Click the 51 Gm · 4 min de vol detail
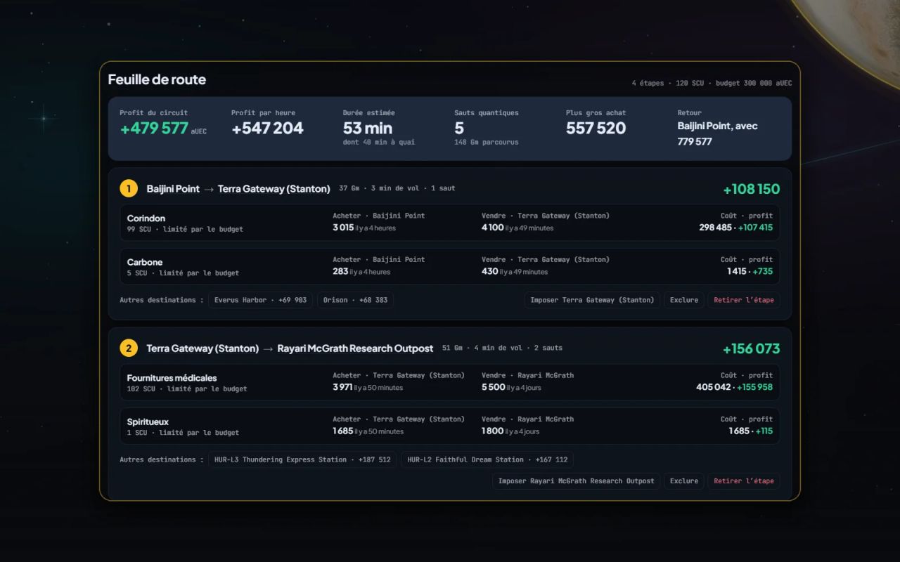 [502, 348]
